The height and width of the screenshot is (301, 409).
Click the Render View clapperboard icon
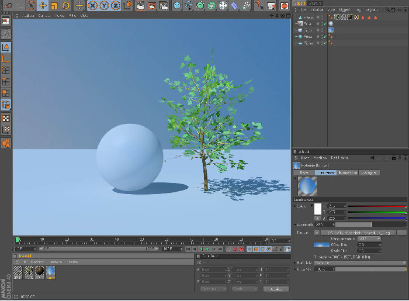pos(140,5)
